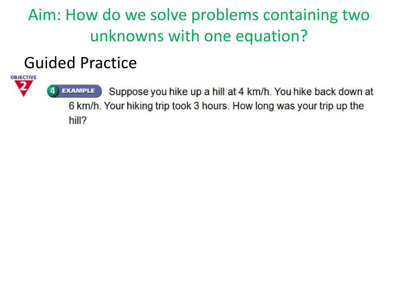Click 'How long was your trip' text
Viewport: 398px width, 298px height.
click(283, 106)
